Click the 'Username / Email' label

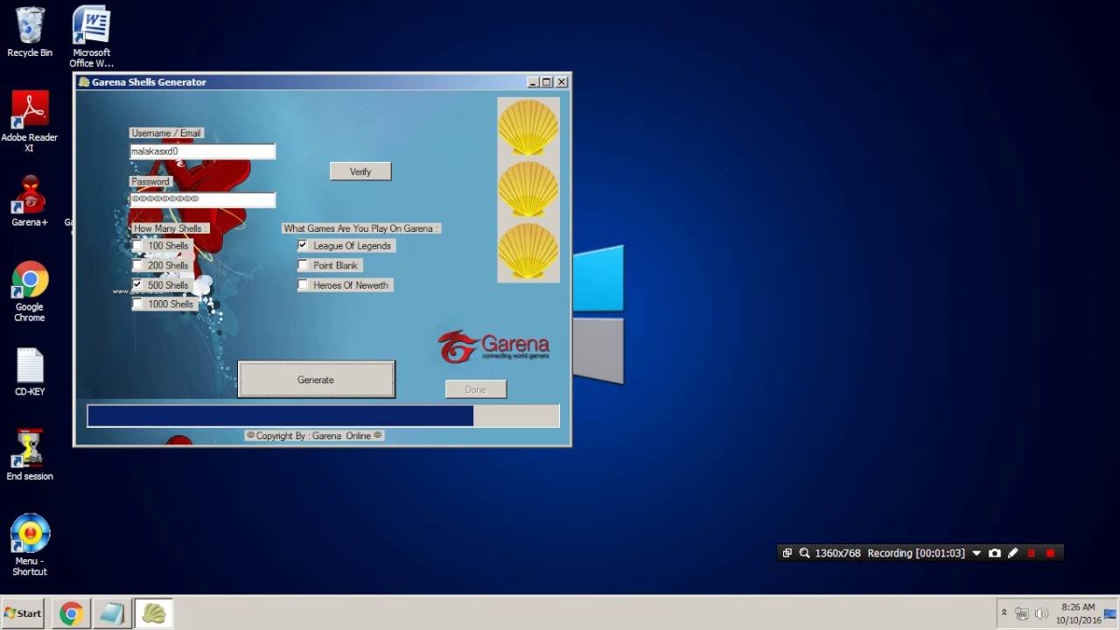coord(166,133)
